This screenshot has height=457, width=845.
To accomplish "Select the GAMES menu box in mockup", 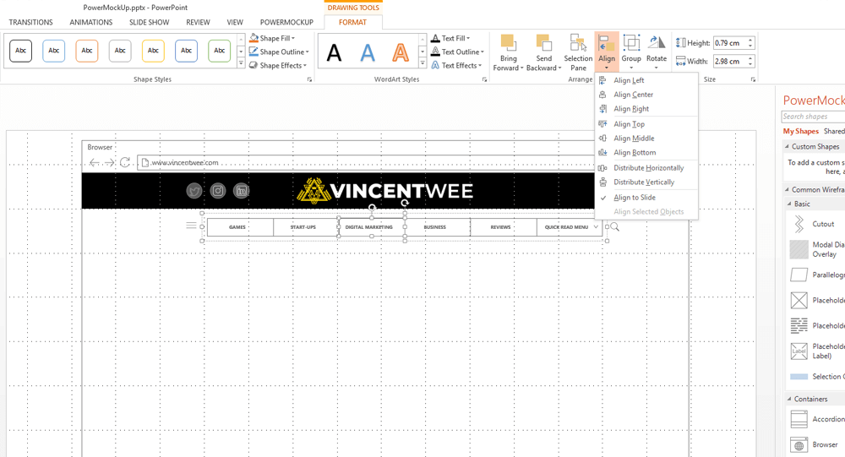I will 240,227.
